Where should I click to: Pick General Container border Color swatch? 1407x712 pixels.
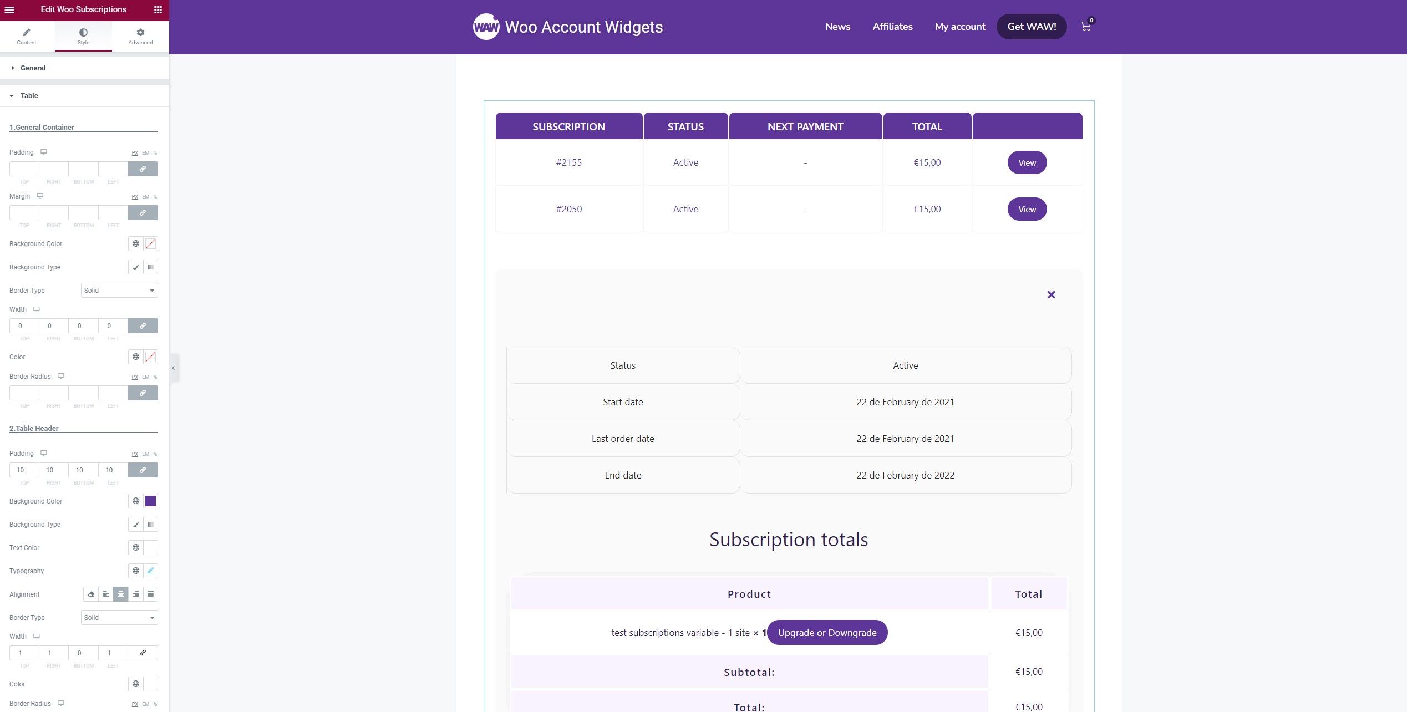point(150,357)
